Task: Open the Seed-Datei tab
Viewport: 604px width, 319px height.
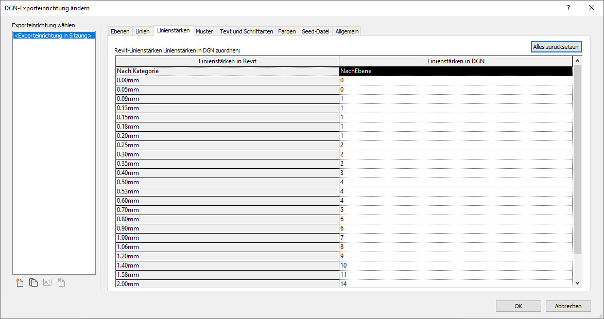Action: [315, 31]
